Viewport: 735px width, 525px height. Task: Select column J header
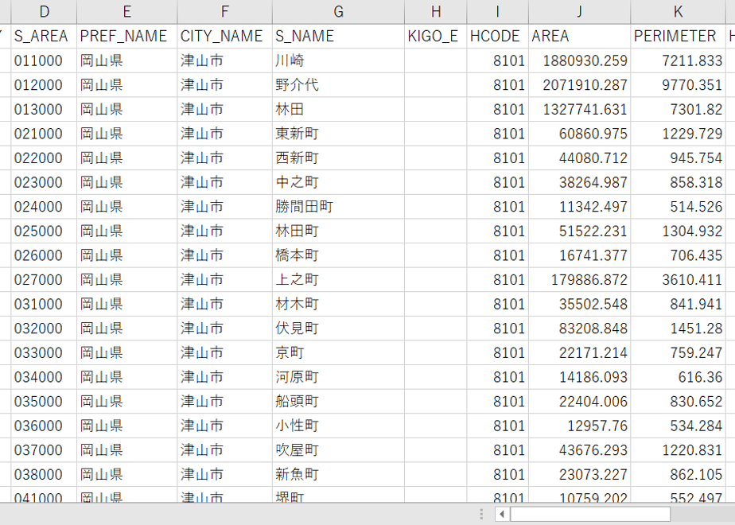[580, 12]
